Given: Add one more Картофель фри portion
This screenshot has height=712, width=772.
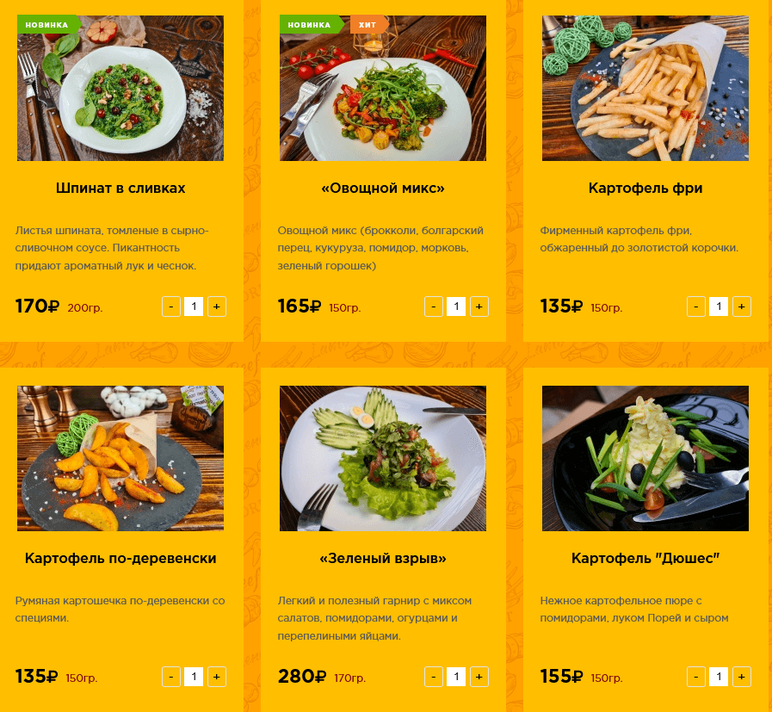Looking at the screenshot, I should [742, 306].
